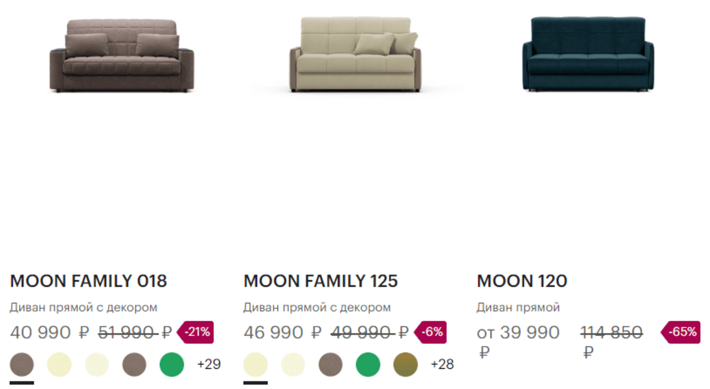The image size is (710, 389).
Task: Click the -21% discount badge
Action: pyautogui.click(x=196, y=332)
